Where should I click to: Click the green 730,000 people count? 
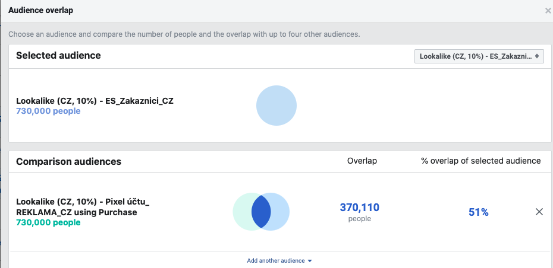pos(48,222)
